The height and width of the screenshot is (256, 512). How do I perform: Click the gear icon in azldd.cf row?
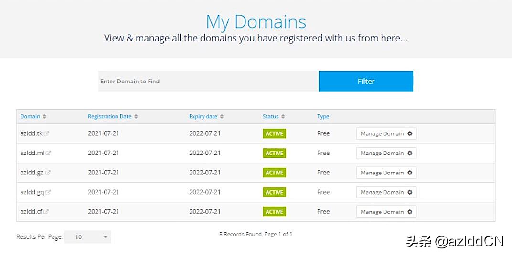(x=410, y=212)
